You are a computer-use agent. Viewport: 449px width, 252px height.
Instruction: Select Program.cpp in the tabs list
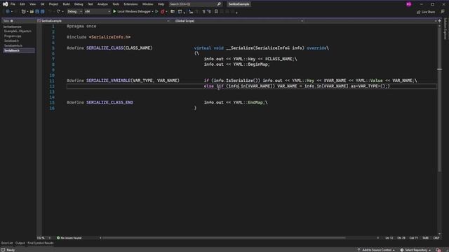coord(13,36)
